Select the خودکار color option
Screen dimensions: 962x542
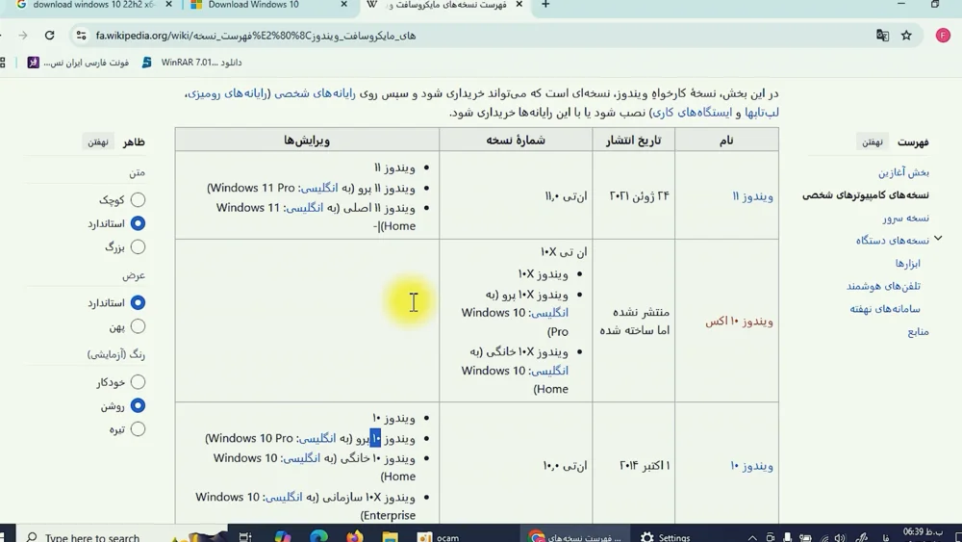pyautogui.click(x=138, y=382)
